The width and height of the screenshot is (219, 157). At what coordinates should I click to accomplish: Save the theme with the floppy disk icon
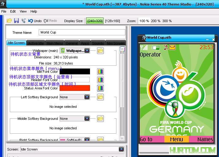pos(16,21)
